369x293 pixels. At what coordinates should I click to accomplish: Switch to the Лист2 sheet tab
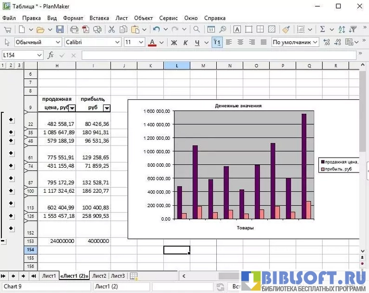99,276
